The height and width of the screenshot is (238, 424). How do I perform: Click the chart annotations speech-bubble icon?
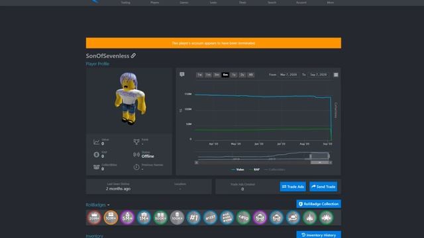(182, 75)
